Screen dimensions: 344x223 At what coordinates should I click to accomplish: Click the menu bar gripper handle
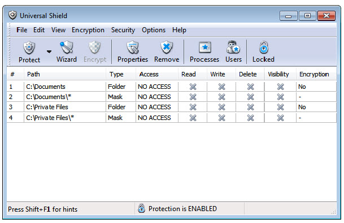pos(9,30)
